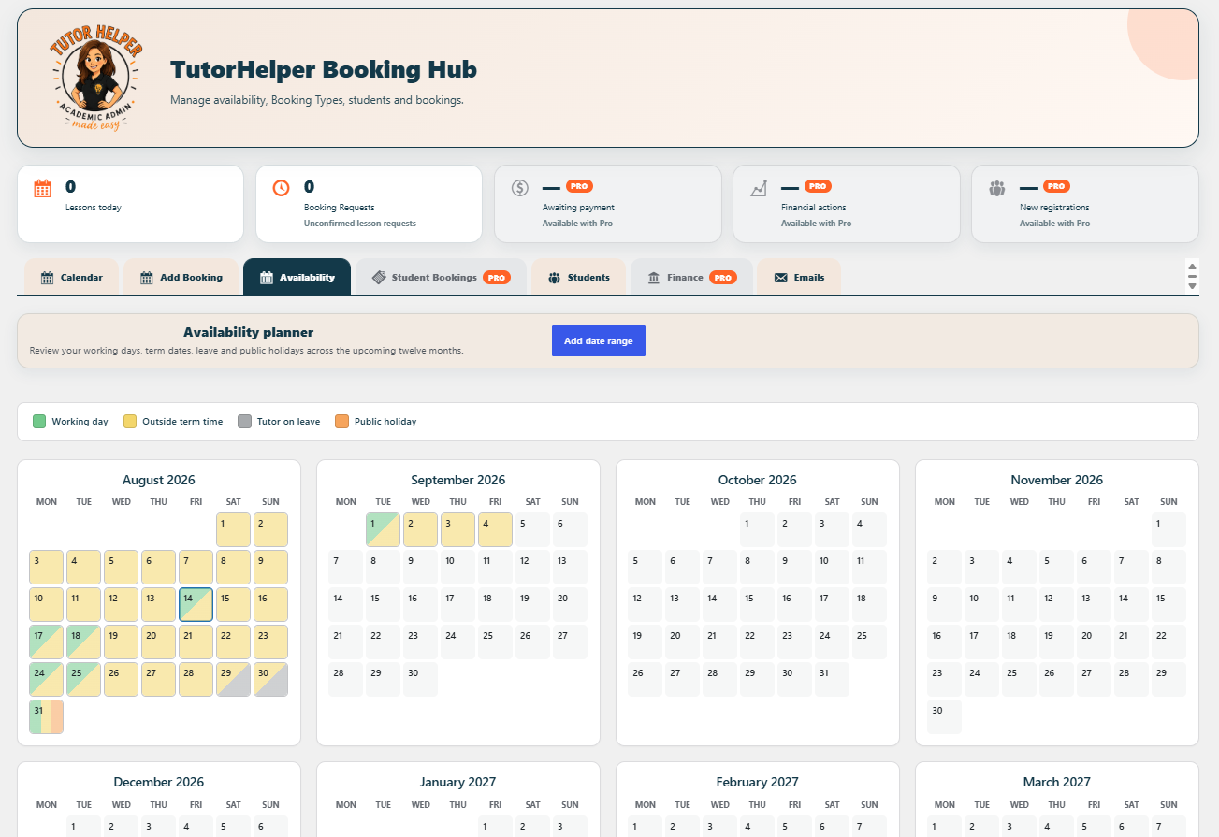Image resolution: width=1219 pixels, height=837 pixels.
Task: Click the Lessons today summary card
Action: 130,204
